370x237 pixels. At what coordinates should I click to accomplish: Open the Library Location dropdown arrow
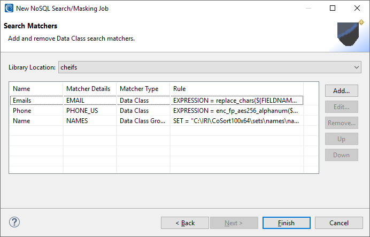tap(356, 67)
